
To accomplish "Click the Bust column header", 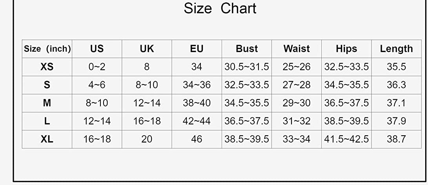I will [x=247, y=49].
